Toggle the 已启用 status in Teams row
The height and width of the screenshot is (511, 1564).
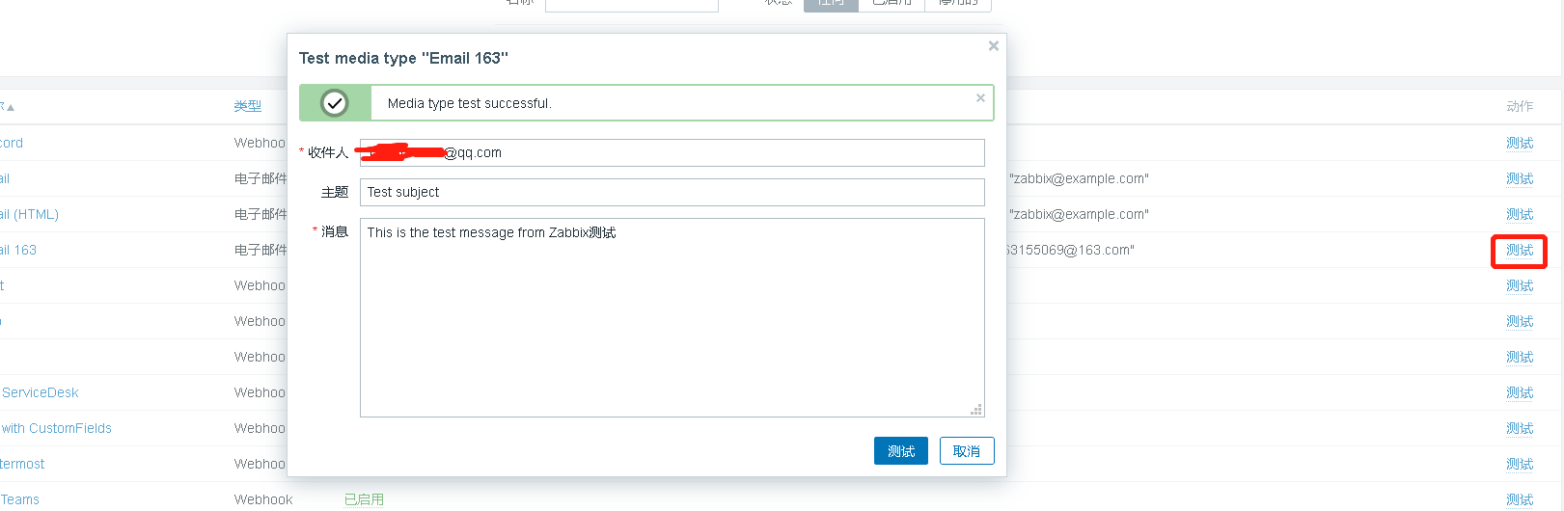(x=364, y=499)
